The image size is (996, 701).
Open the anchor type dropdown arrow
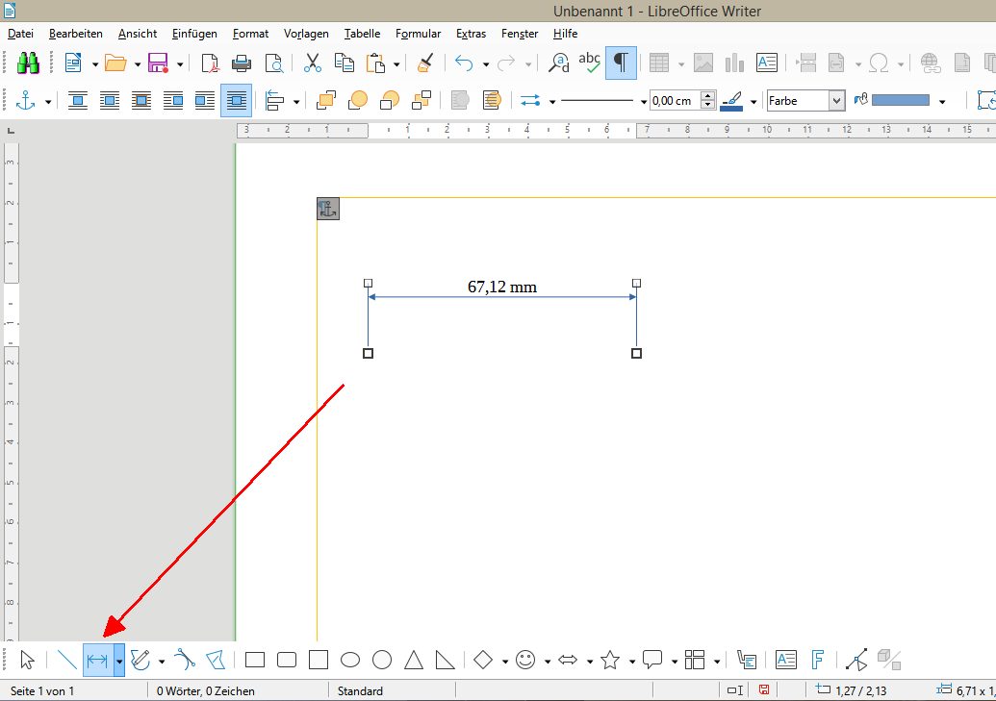tap(48, 102)
